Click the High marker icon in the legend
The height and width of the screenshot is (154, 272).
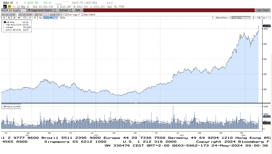[x=5, y=25]
